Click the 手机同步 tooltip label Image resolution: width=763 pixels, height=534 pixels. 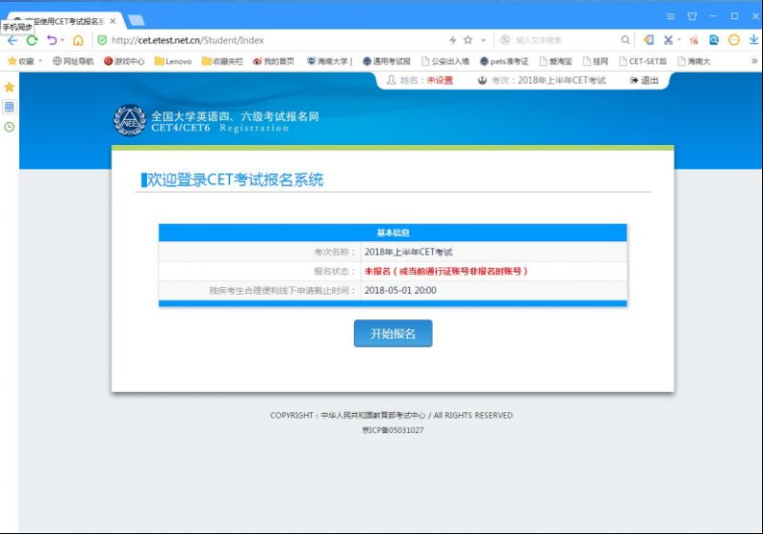point(17,28)
